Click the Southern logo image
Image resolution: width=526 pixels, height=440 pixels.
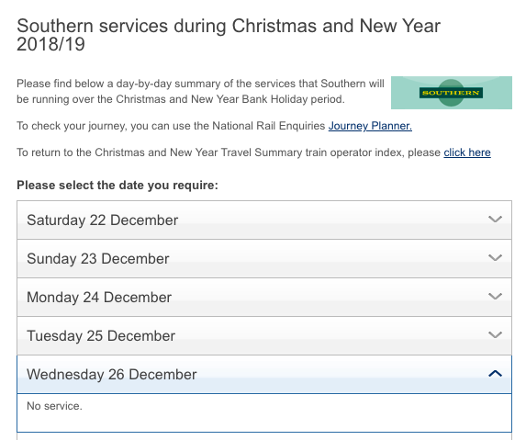point(452,93)
